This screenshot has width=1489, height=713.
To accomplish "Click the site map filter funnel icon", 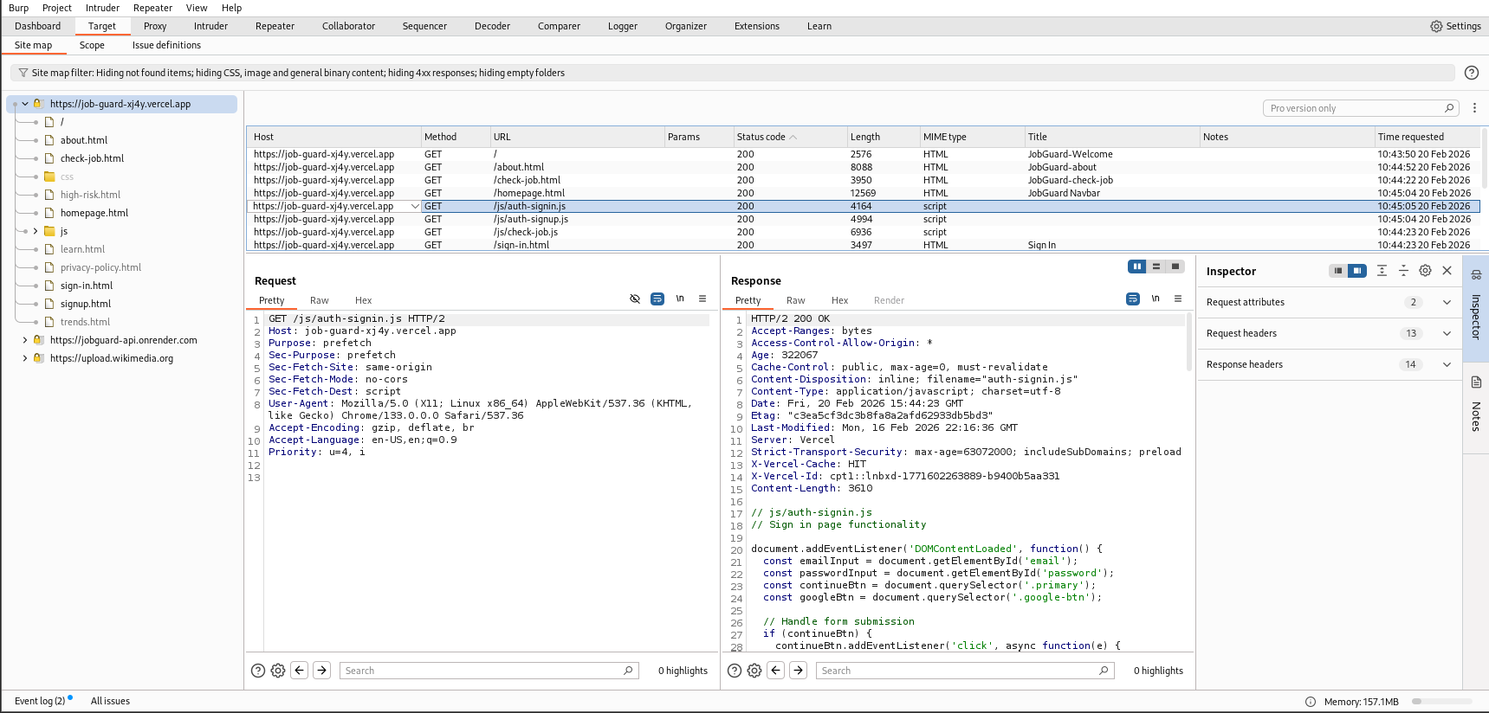I will [23, 73].
